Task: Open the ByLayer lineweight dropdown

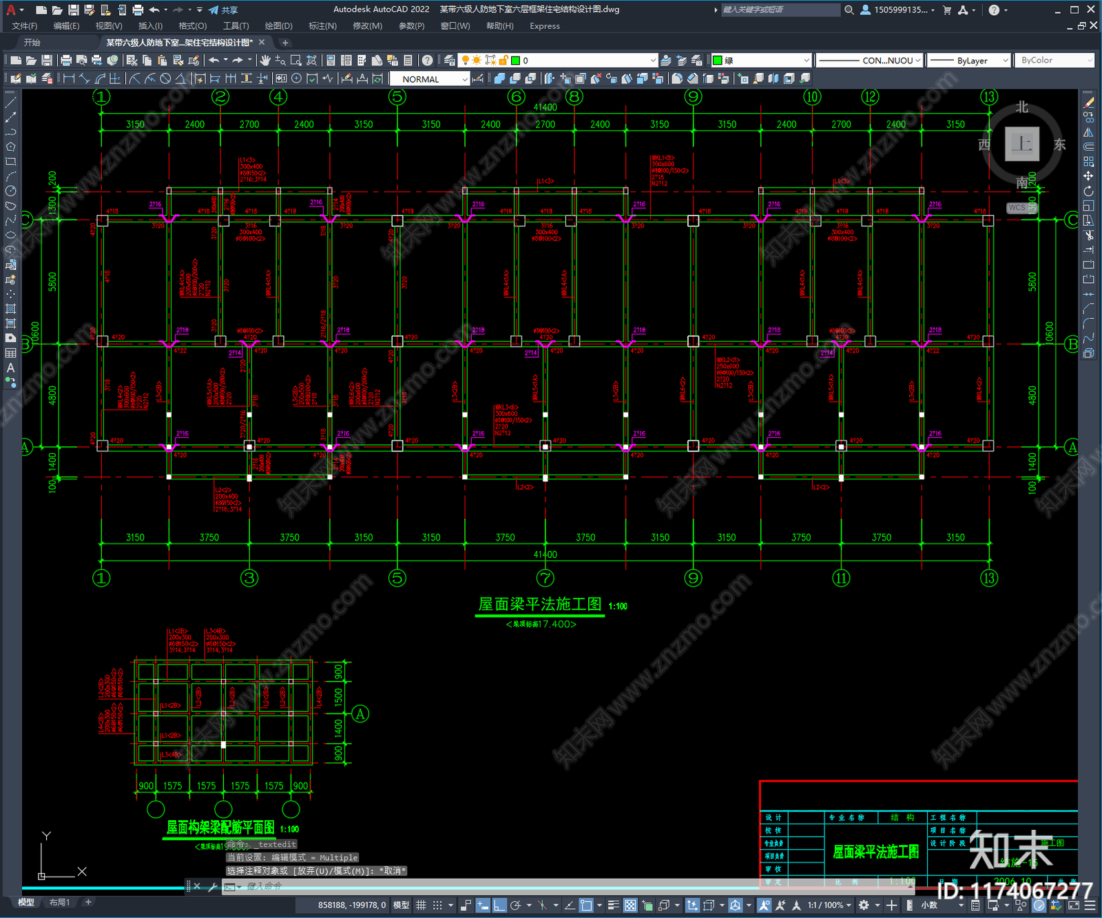Action: point(968,61)
